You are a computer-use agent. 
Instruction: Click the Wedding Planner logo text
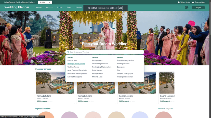[17, 7]
